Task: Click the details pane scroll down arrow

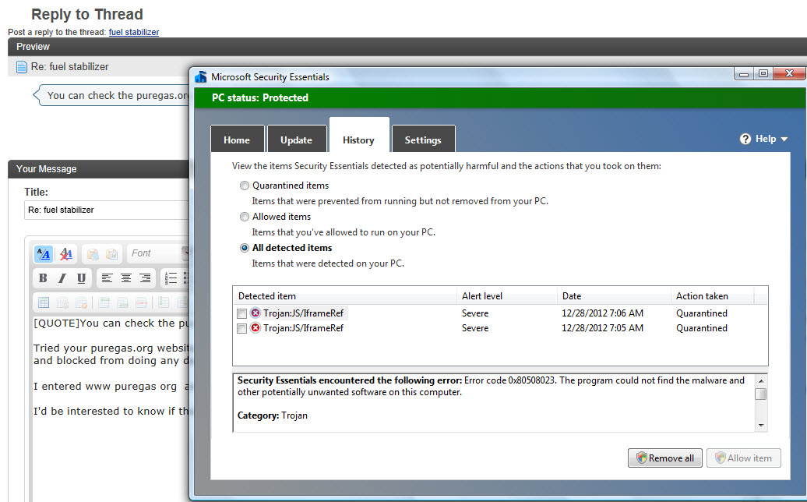Action: coord(761,426)
